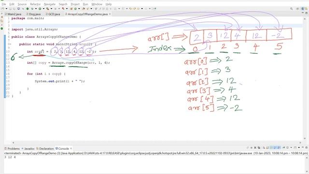Open the Debug launch dropdown arrow
The width and height of the screenshot is (309, 174).
[x=36, y=9]
